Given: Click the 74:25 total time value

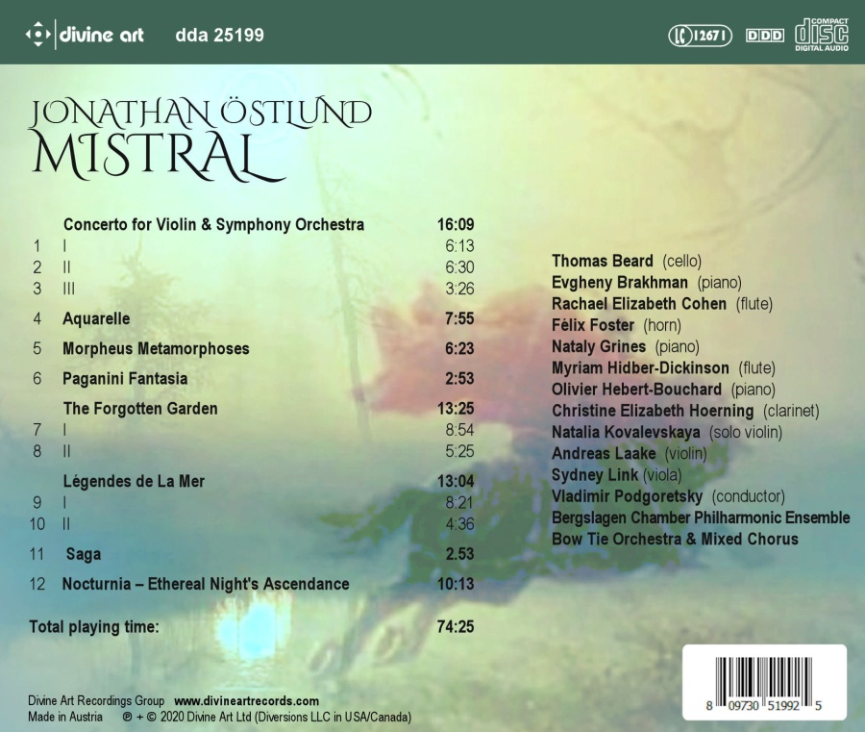Looking at the screenshot, I should coord(456,627).
